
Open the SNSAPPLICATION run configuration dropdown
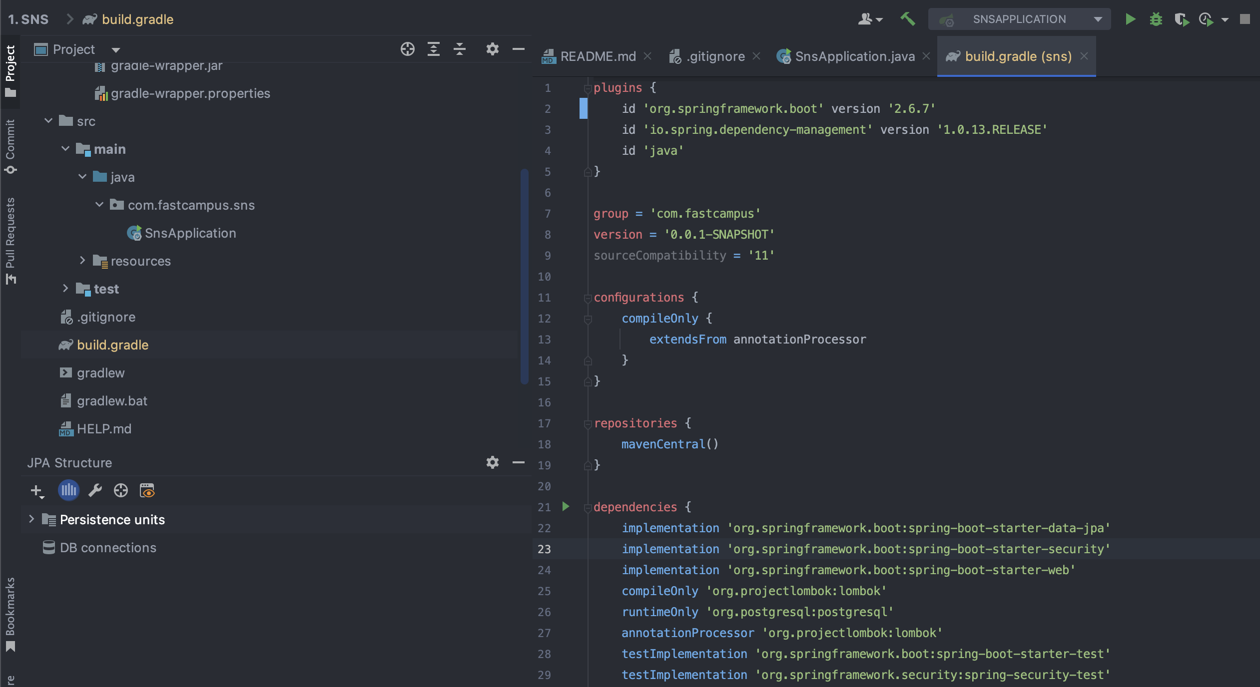point(1019,19)
